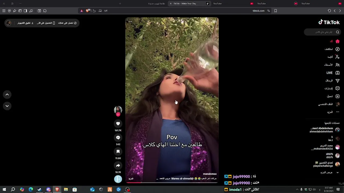The height and width of the screenshot is (193, 344).
Task: Open the Activity (إشعارات) notifications item
Action: 332,88
